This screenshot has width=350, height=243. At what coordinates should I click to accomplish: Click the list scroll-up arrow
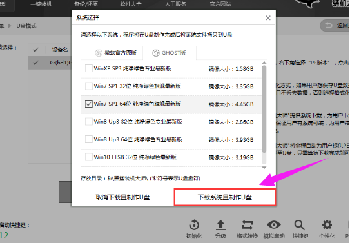(x=264, y=63)
